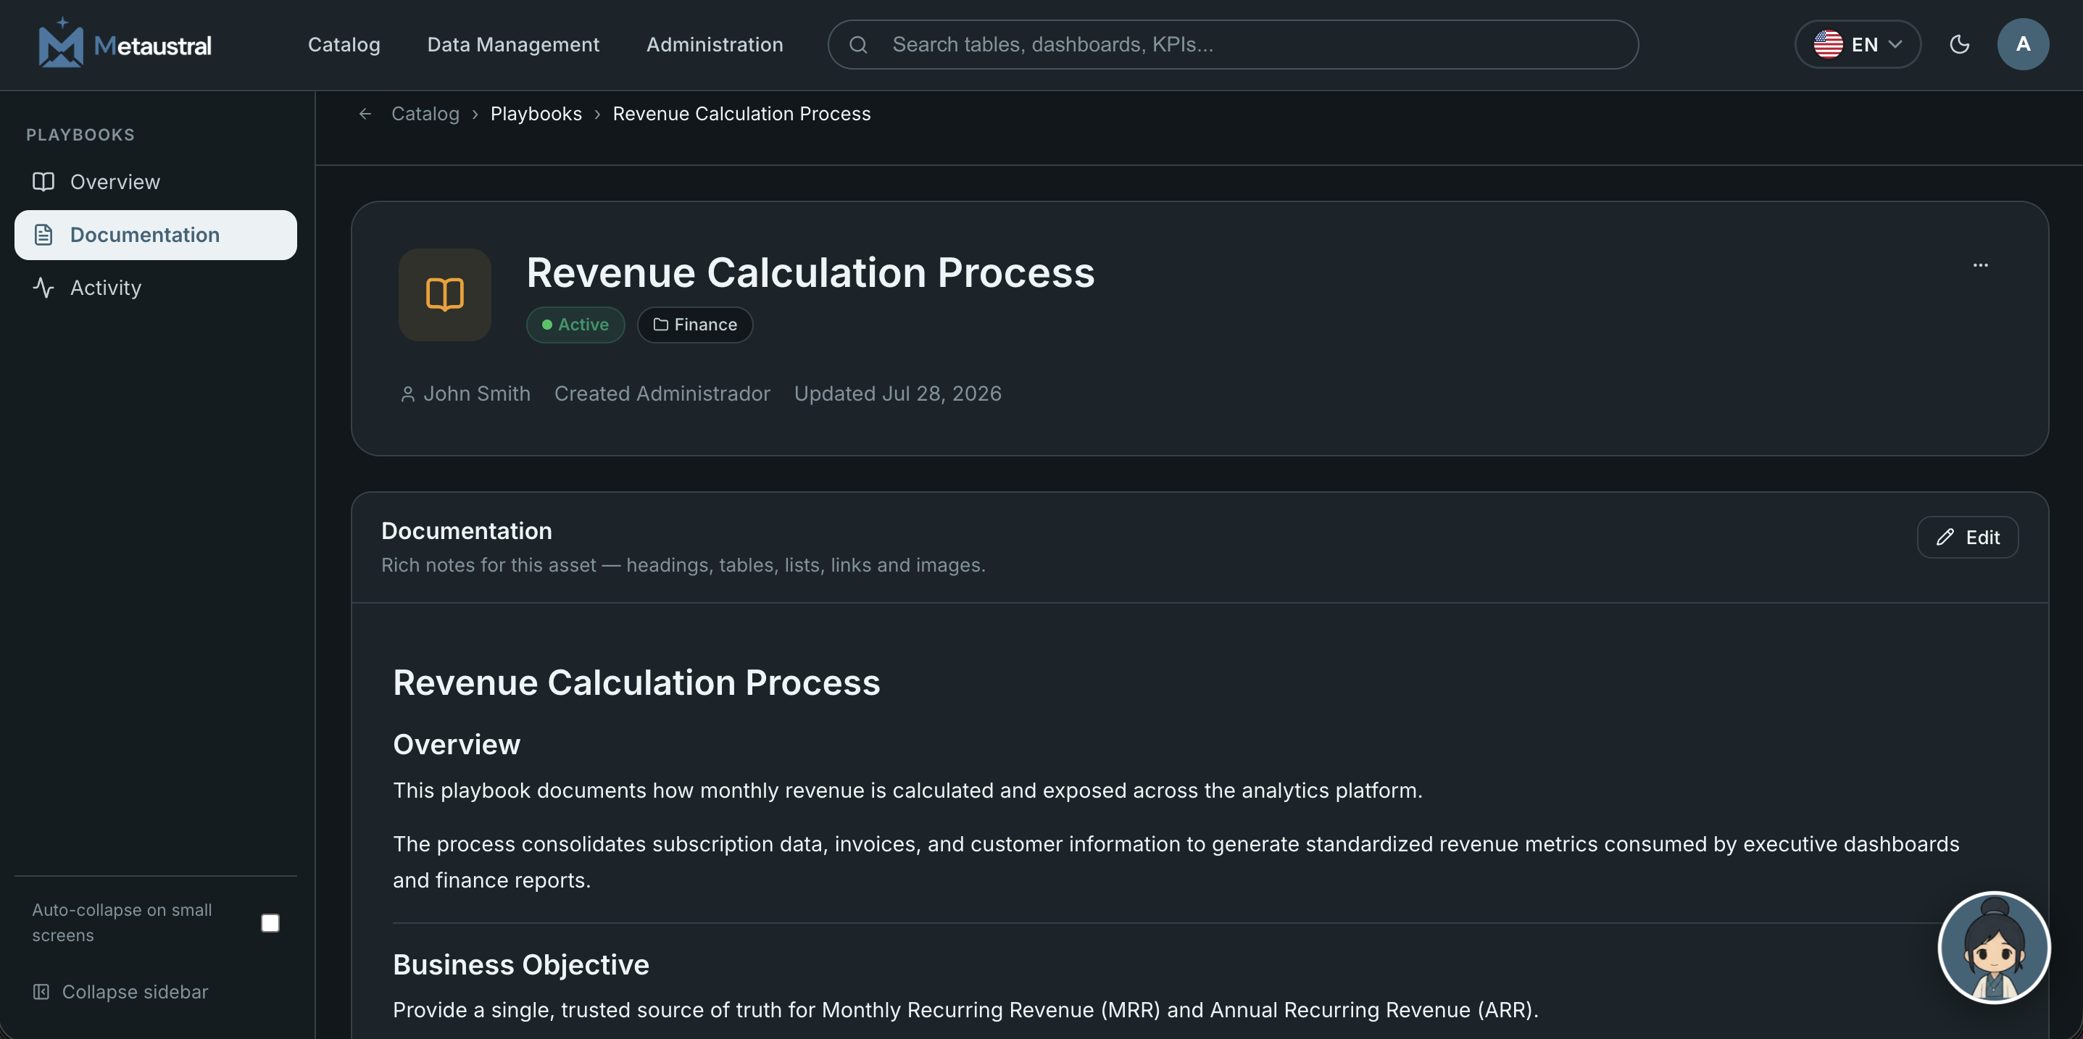Image resolution: width=2083 pixels, height=1039 pixels.
Task: Open the user avatar A menu
Action: coord(2022,44)
